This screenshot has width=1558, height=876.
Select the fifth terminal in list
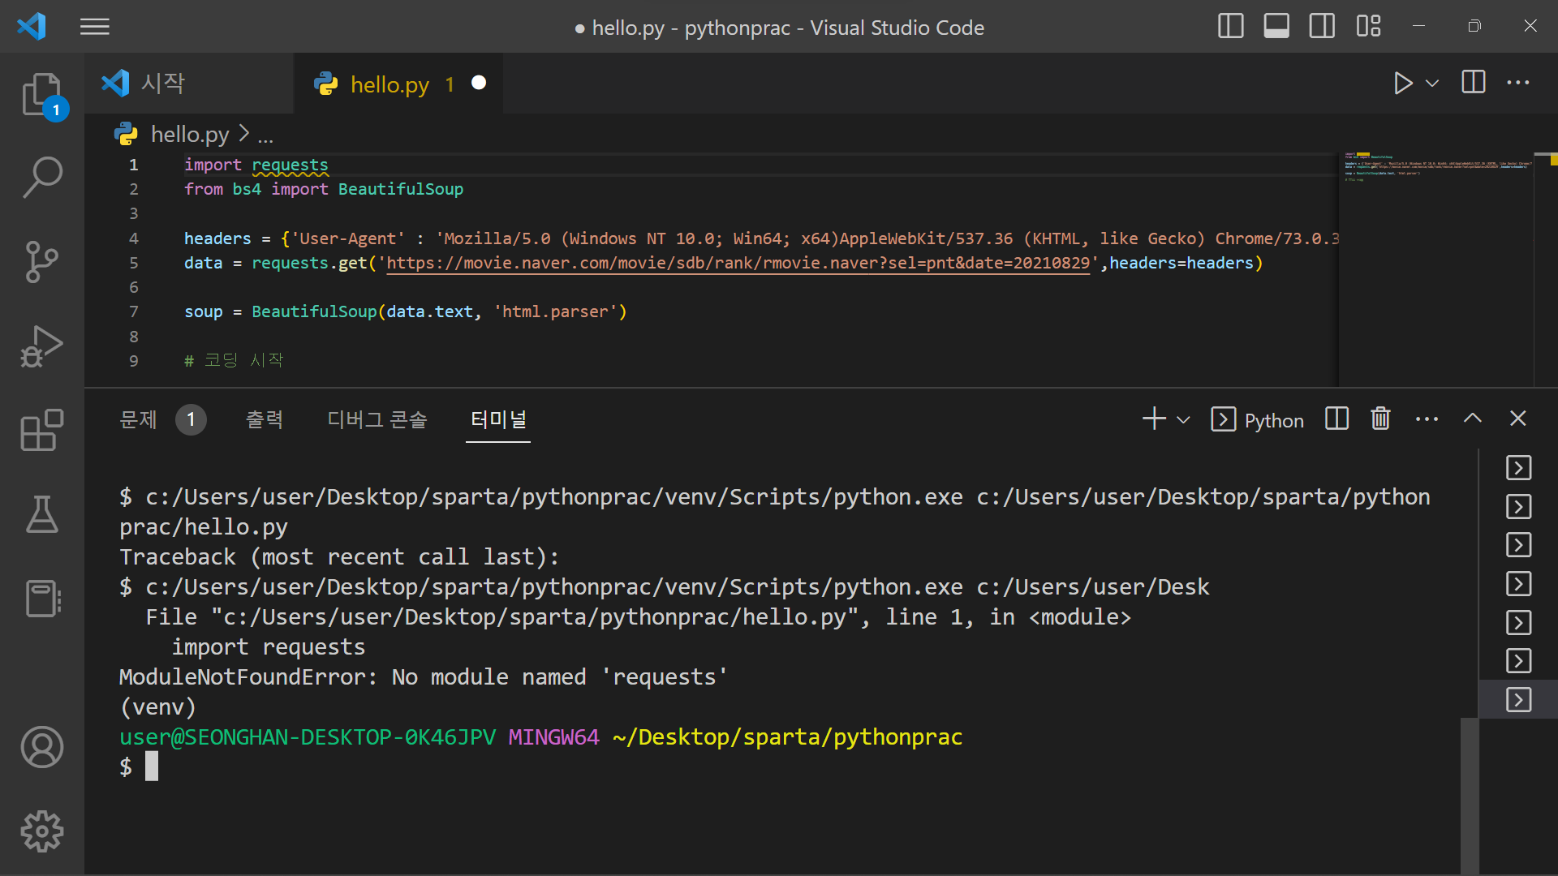point(1518,622)
